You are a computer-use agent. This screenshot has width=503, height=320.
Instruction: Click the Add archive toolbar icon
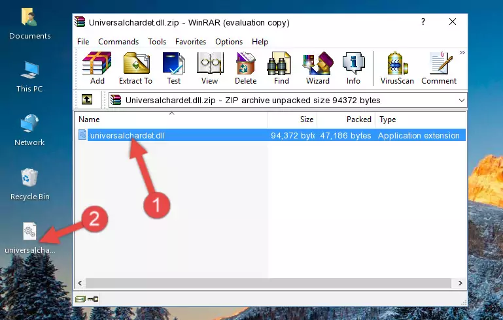97,68
